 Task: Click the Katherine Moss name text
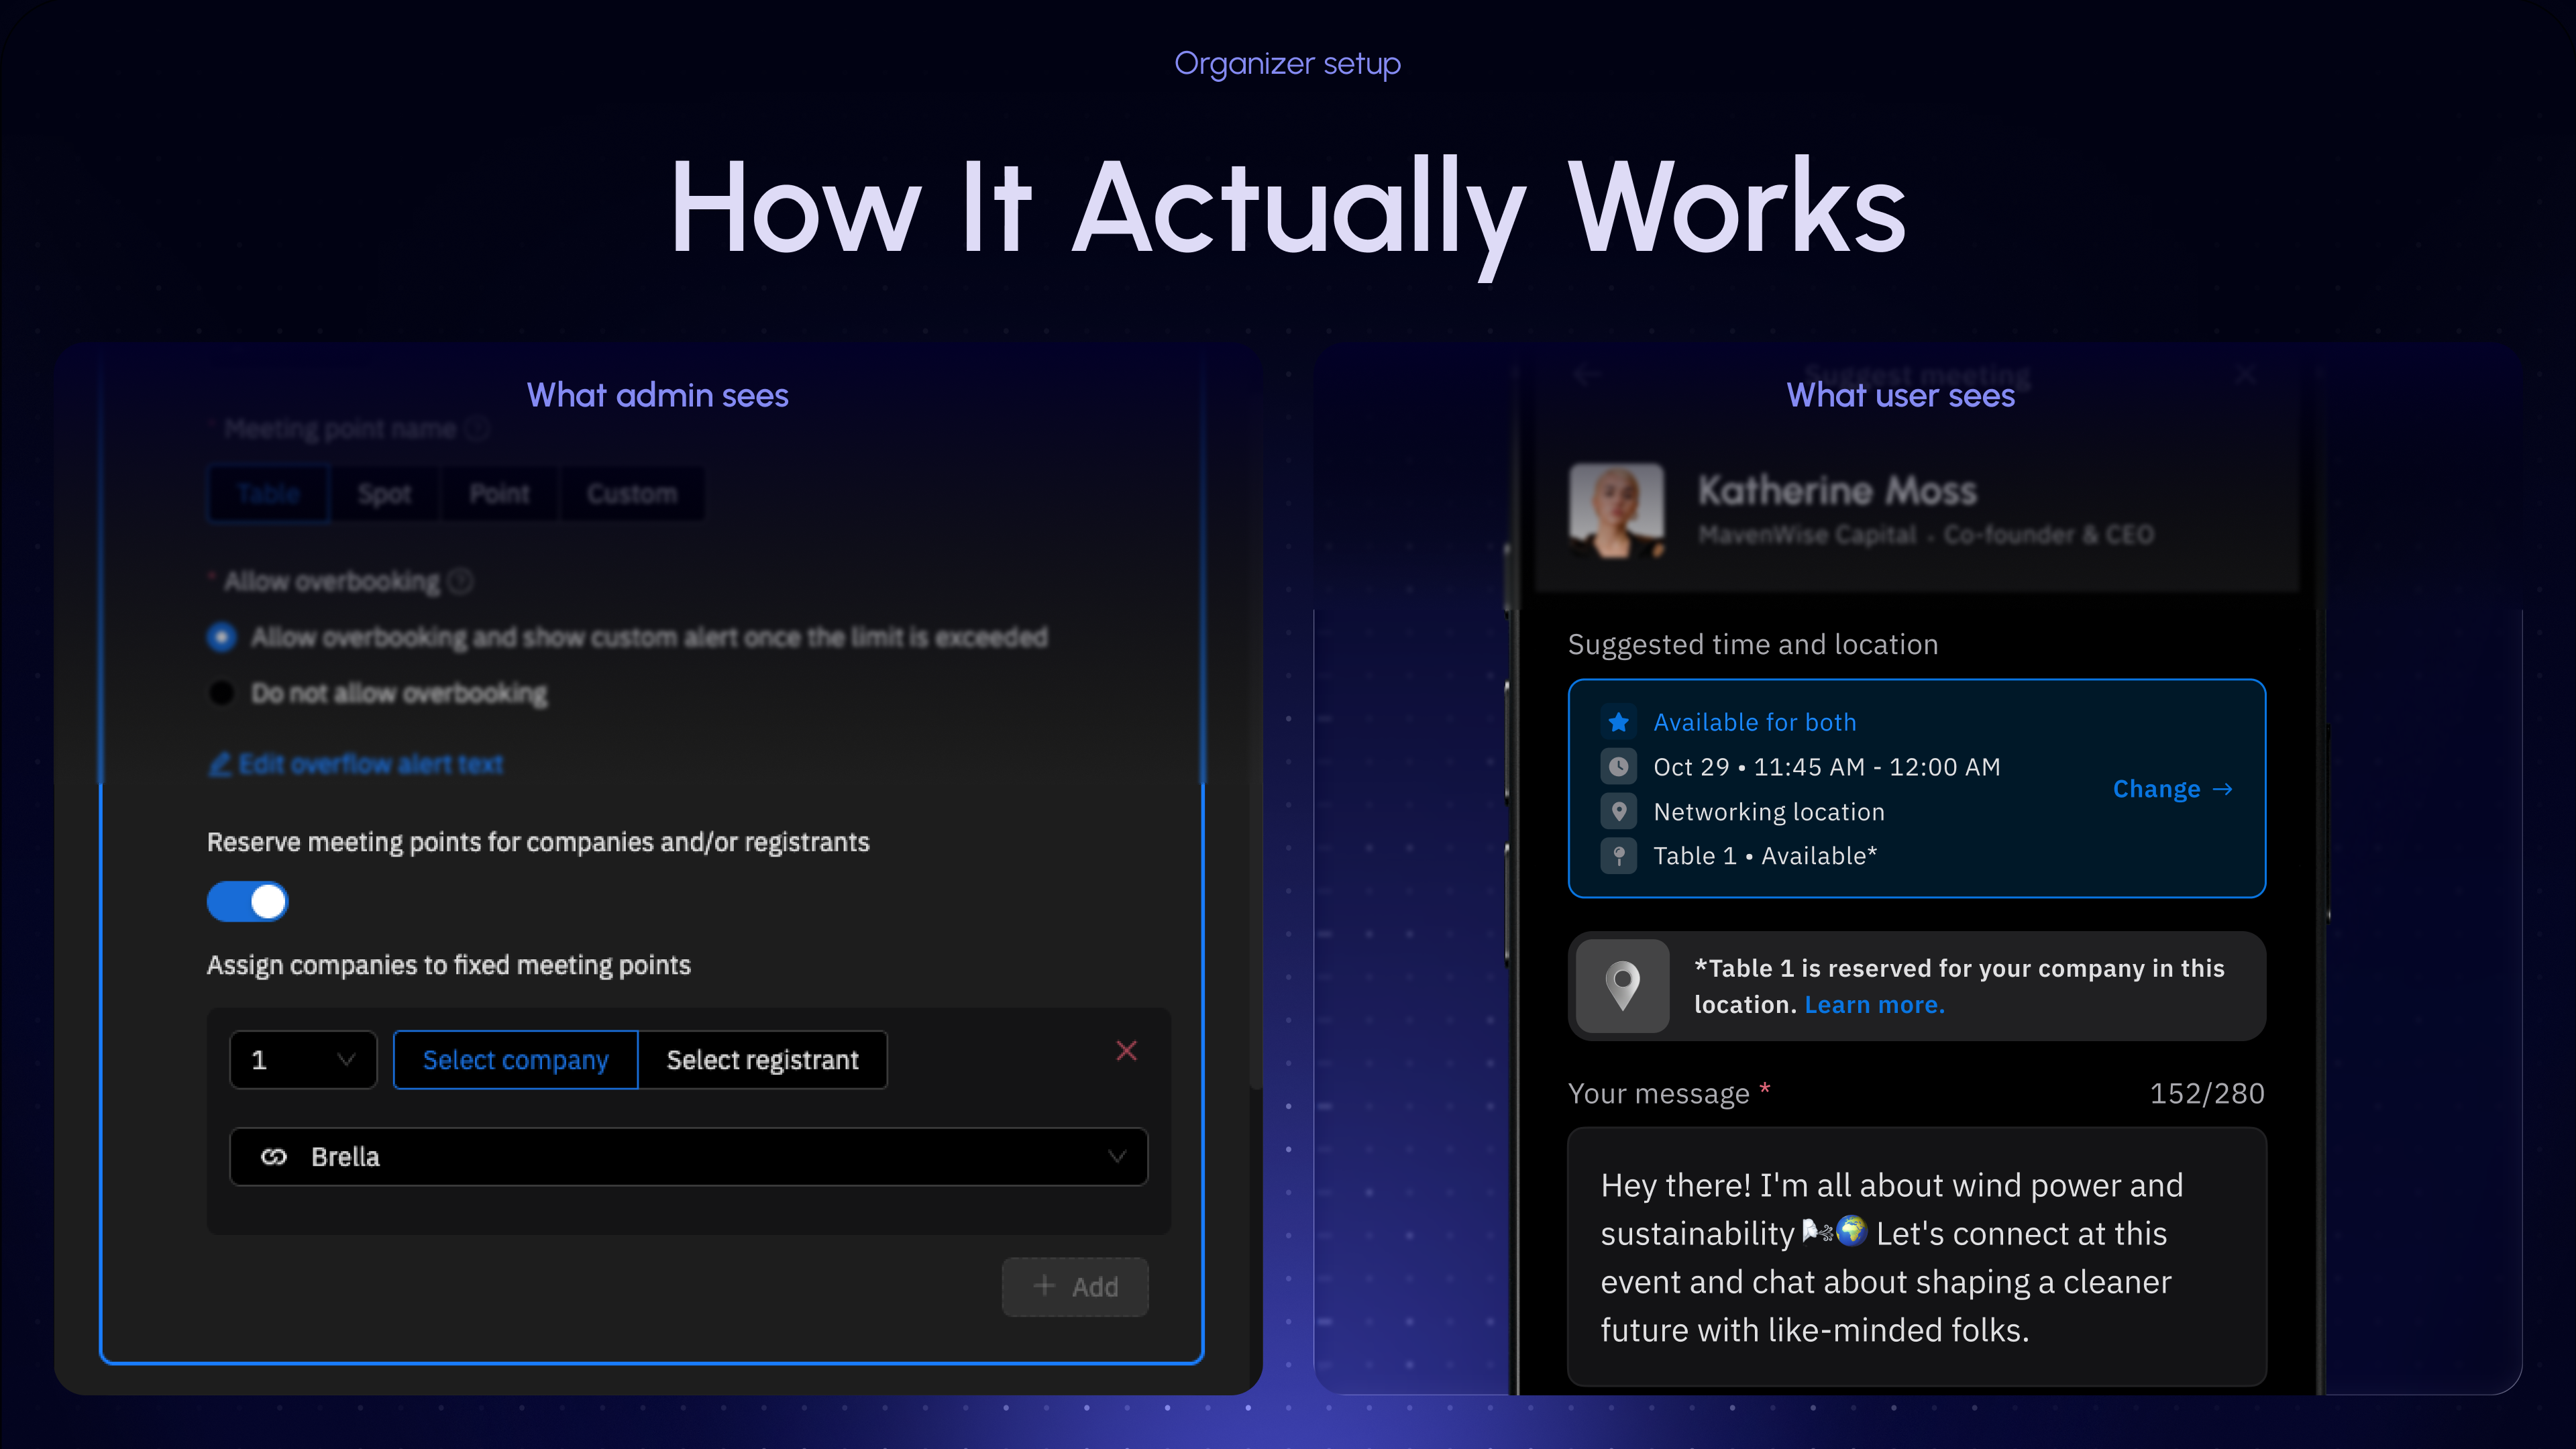1838,491
